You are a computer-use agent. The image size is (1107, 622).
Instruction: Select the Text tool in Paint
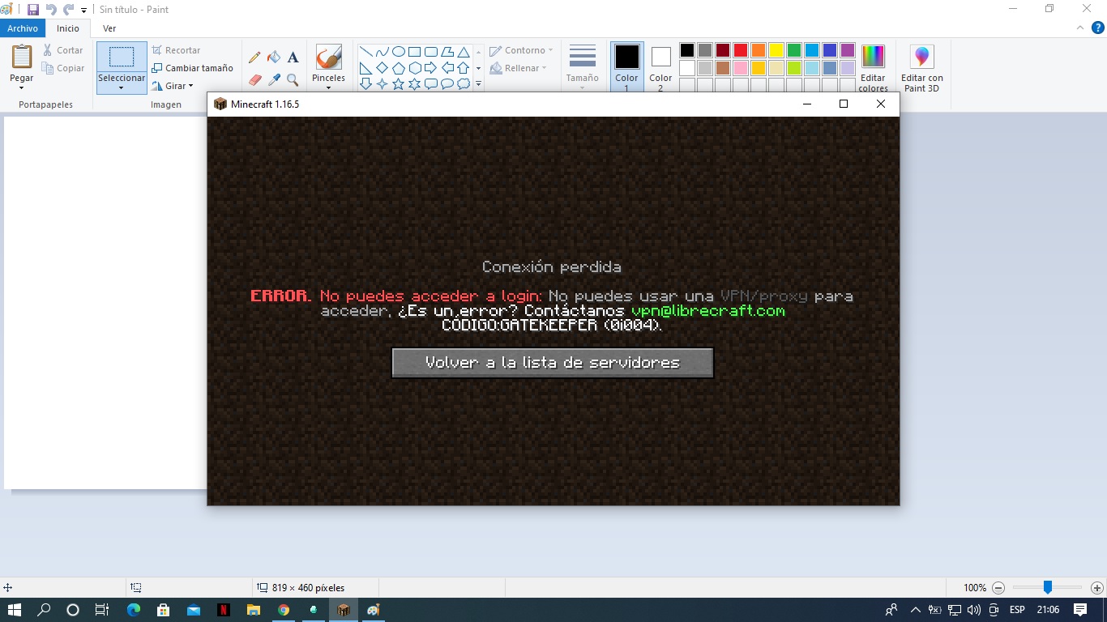[293, 58]
